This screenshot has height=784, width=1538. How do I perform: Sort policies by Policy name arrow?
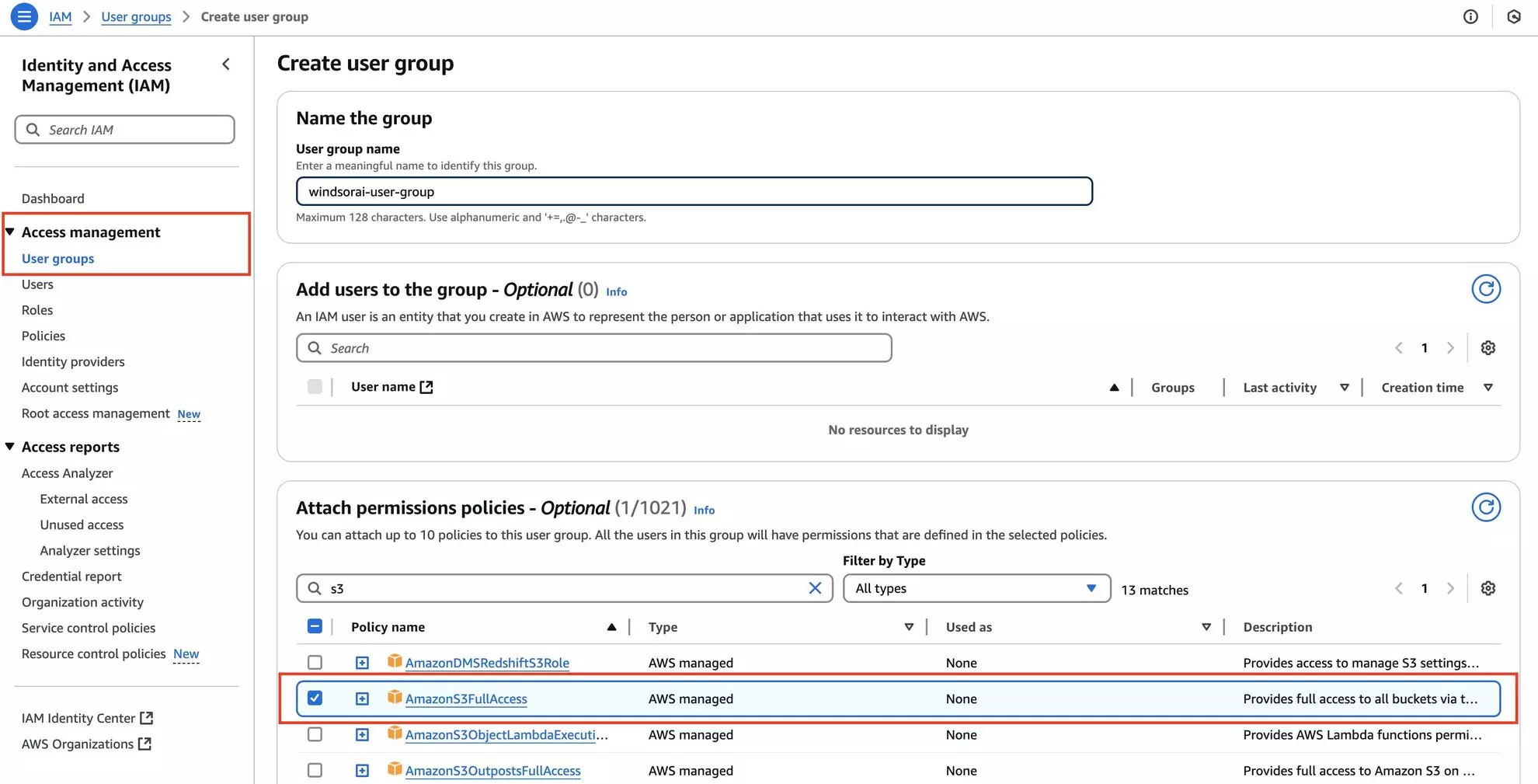611,627
